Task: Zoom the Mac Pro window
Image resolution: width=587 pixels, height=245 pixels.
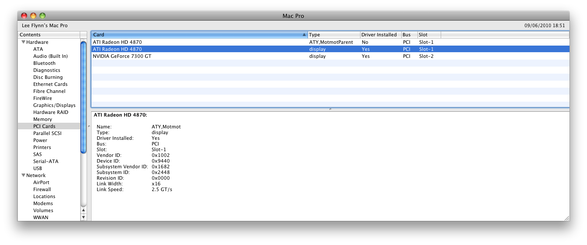Action: click(42, 16)
